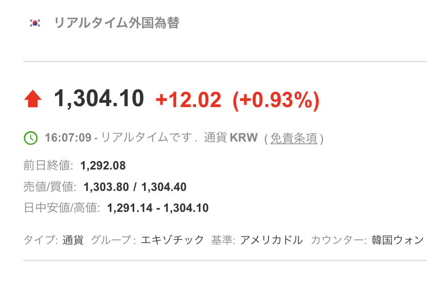Click the 16:07:09 timestamp
Screen dimensions: 427x298
(68, 138)
